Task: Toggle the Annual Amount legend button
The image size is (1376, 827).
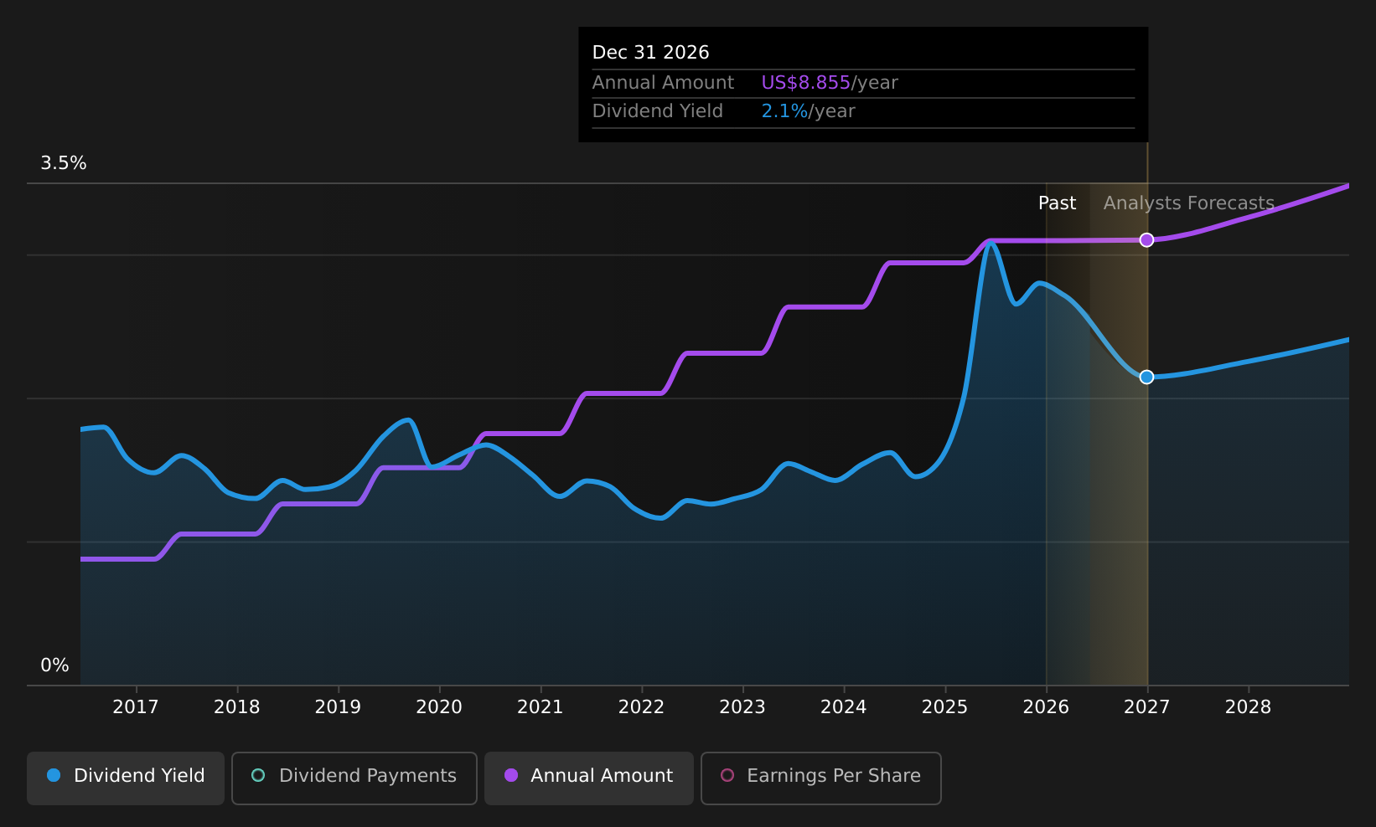Action: 589,778
